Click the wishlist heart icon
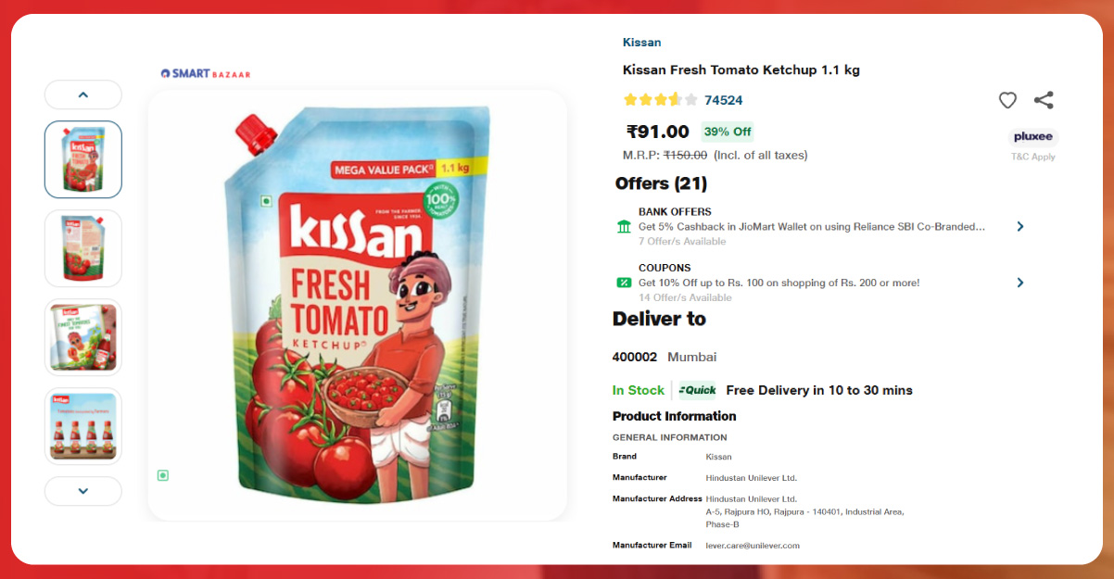Viewport: 1114px width, 579px height. pyautogui.click(x=1007, y=100)
